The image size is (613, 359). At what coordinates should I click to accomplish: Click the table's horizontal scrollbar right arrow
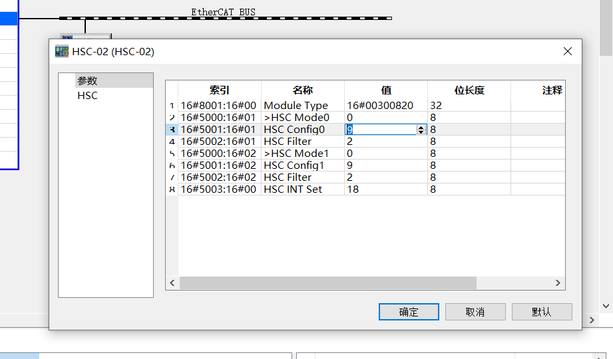[x=558, y=283]
